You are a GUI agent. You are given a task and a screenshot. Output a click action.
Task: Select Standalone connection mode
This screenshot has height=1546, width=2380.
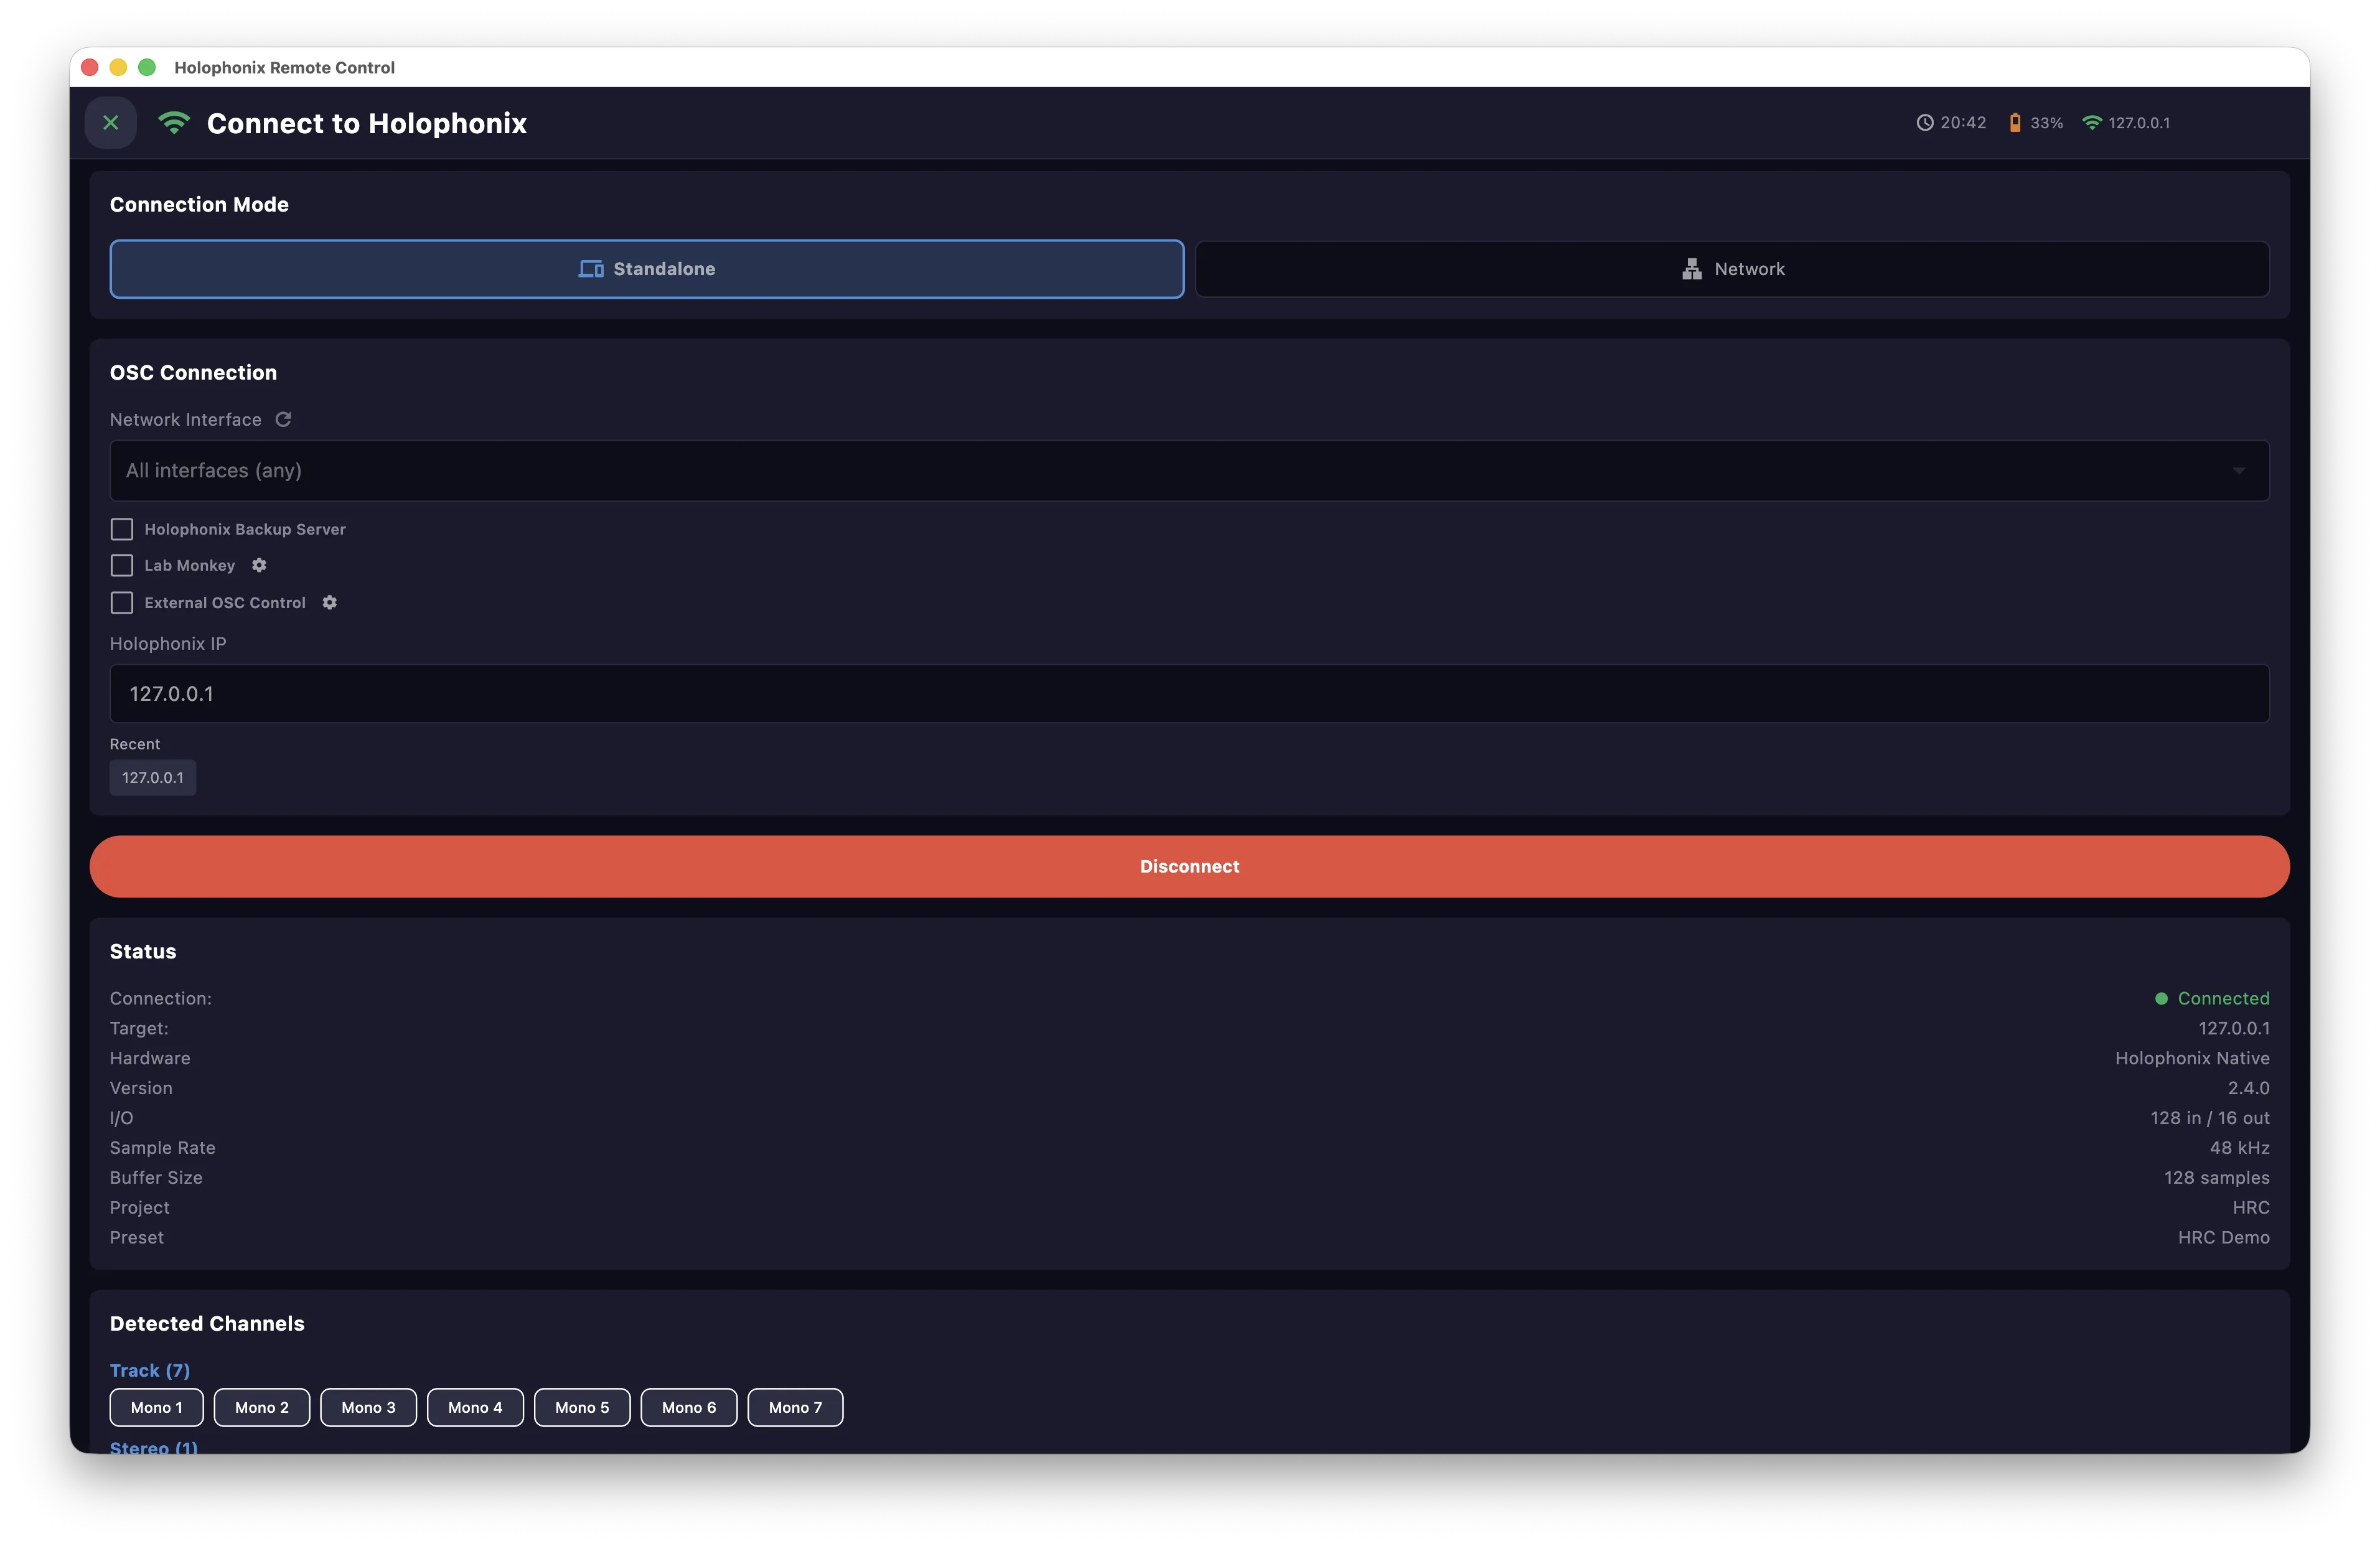point(647,269)
